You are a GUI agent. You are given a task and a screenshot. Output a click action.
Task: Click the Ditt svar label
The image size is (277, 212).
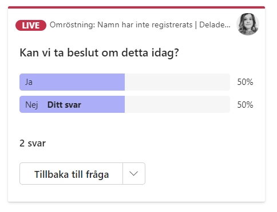click(64, 105)
